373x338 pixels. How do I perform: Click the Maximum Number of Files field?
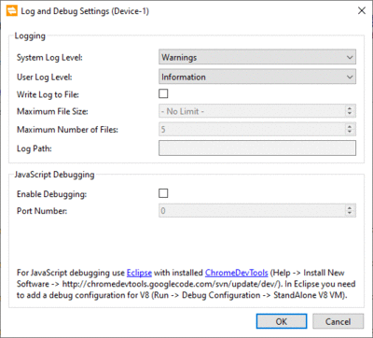point(257,129)
